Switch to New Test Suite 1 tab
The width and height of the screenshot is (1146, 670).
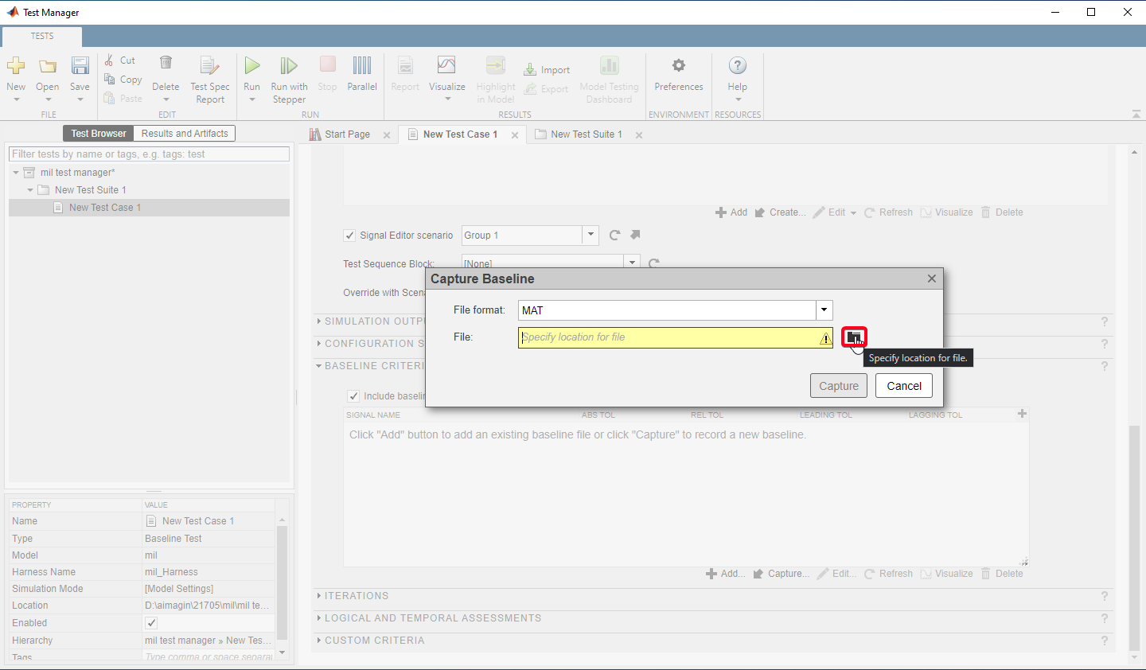tap(586, 134)
